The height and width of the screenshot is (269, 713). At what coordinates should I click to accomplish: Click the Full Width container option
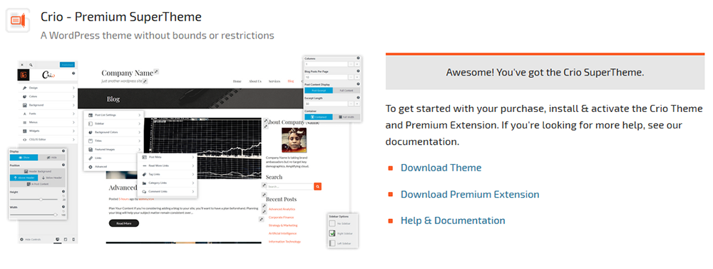(347, 117)
